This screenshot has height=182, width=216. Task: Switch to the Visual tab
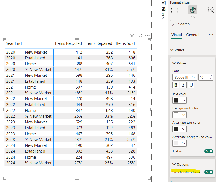(177, 35)
